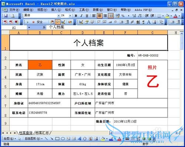This screenshot has height=147, width=185.
Task: Open the 视图(V) menu
Action: point(42,10)
